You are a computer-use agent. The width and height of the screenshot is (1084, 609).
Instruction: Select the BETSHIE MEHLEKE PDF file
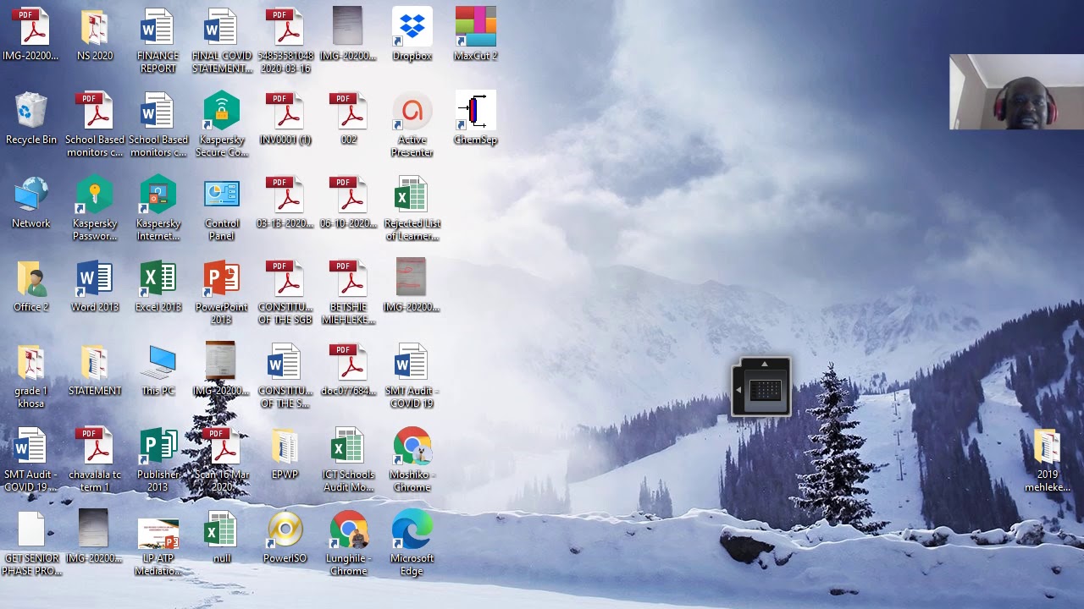[349, 292]
